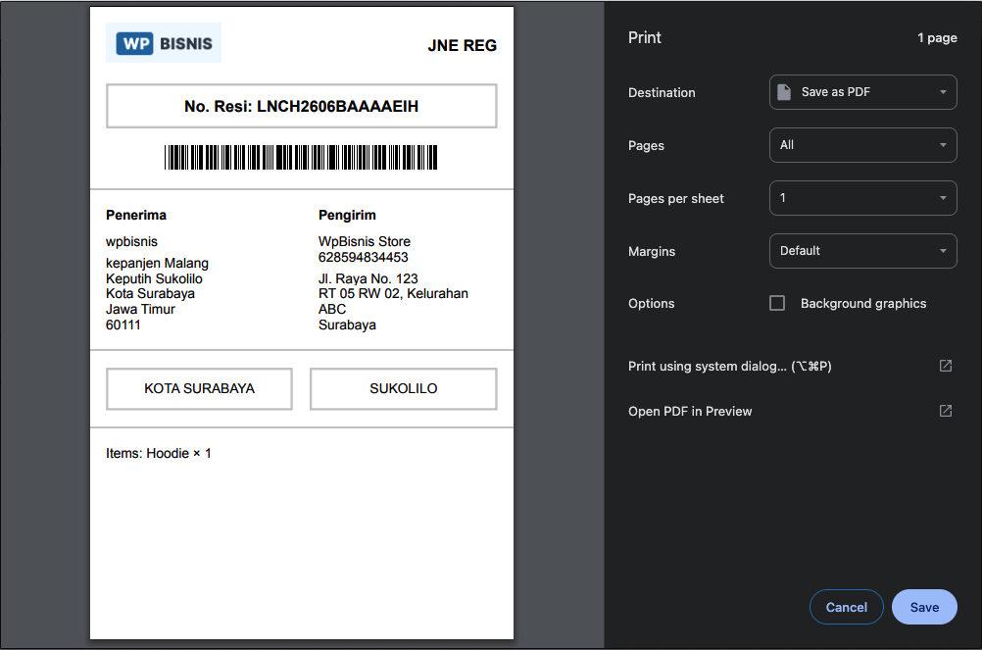Click the Print dialog title
The width and height of the screenshot is (982, 650).
pos(645,37)
